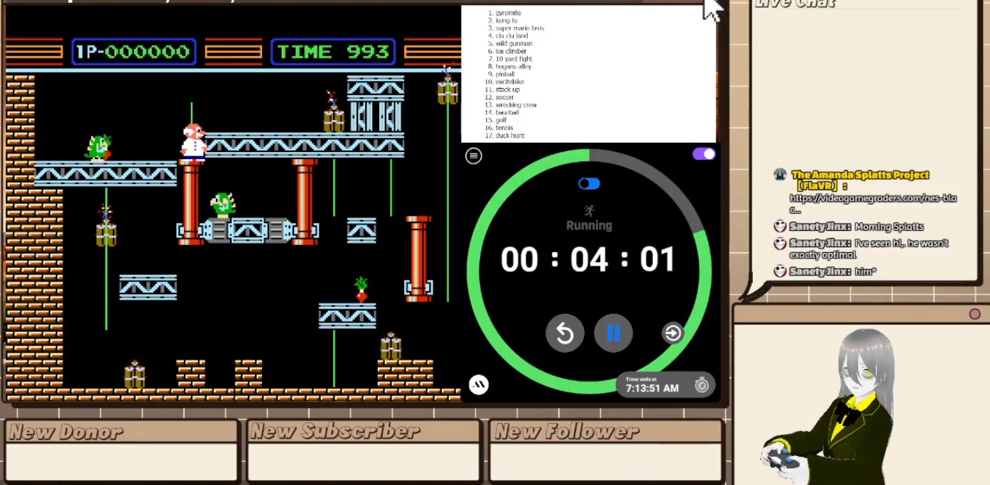Select 'gyromite' in the game list

click(508, 13)
